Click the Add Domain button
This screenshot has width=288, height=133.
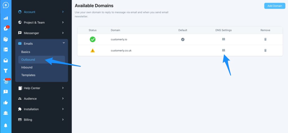coord(274,6)
